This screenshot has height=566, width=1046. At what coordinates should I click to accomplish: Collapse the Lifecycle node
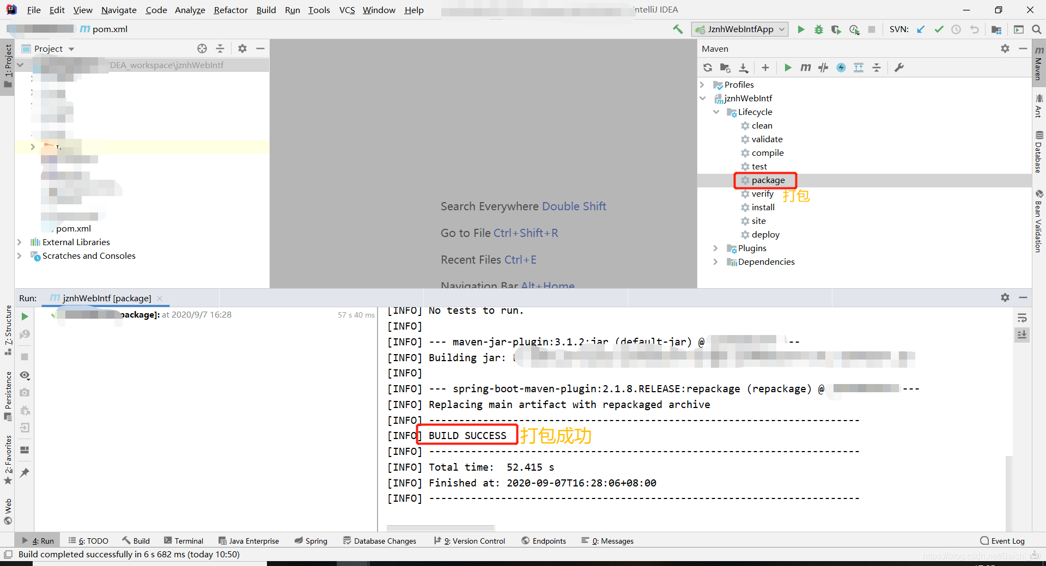pos(716,112)
